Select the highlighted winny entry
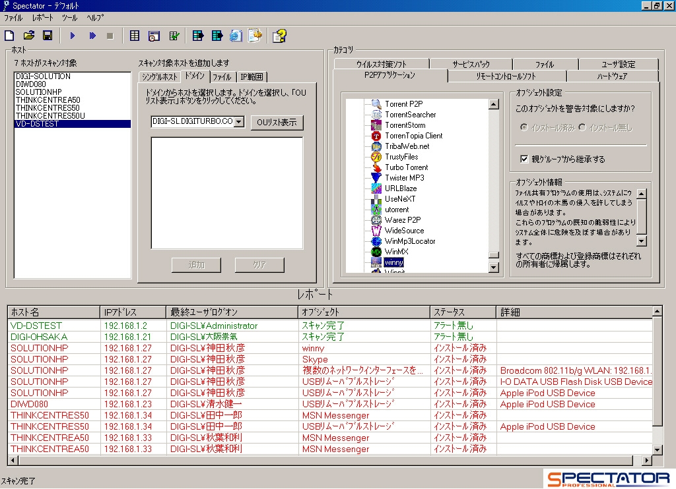The height and width of the screenshot is (489, 676). 393,262
